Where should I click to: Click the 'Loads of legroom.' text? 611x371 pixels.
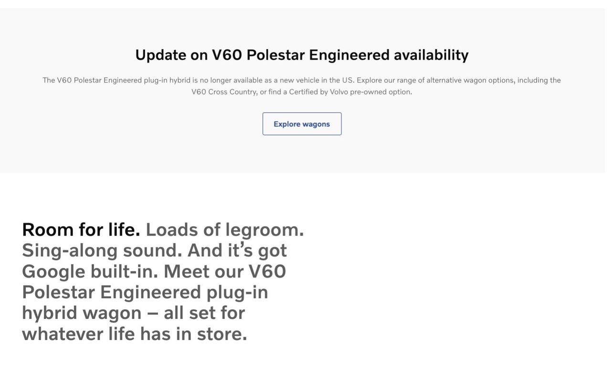pos(224,230)
